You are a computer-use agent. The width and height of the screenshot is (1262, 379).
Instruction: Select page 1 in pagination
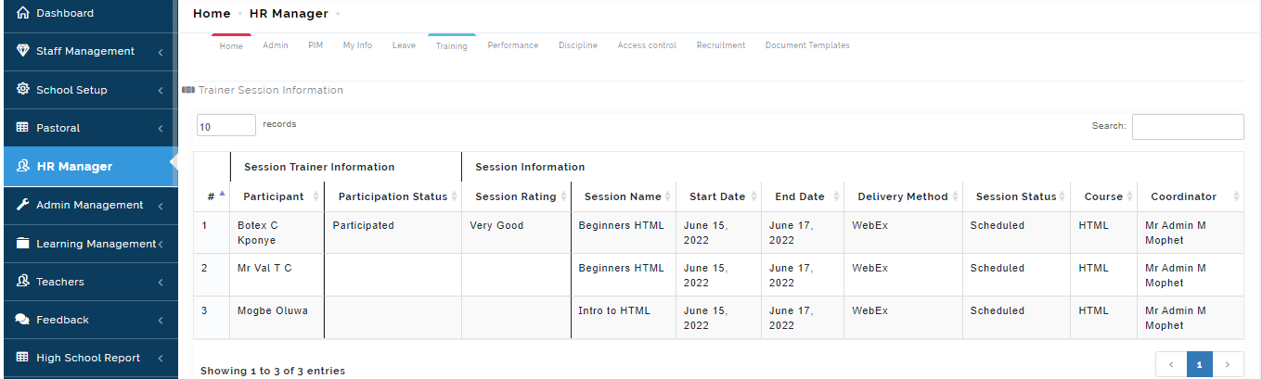1200,365
